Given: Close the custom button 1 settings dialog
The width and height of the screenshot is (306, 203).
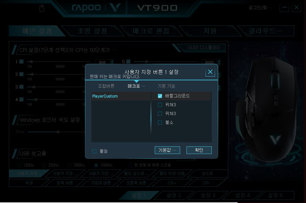Looking at the screenshot, I should (x=210, y=72).
